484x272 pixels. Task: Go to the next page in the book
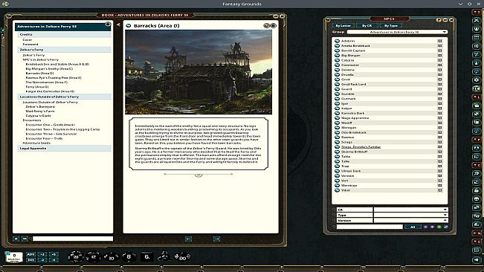click(216, 239)
